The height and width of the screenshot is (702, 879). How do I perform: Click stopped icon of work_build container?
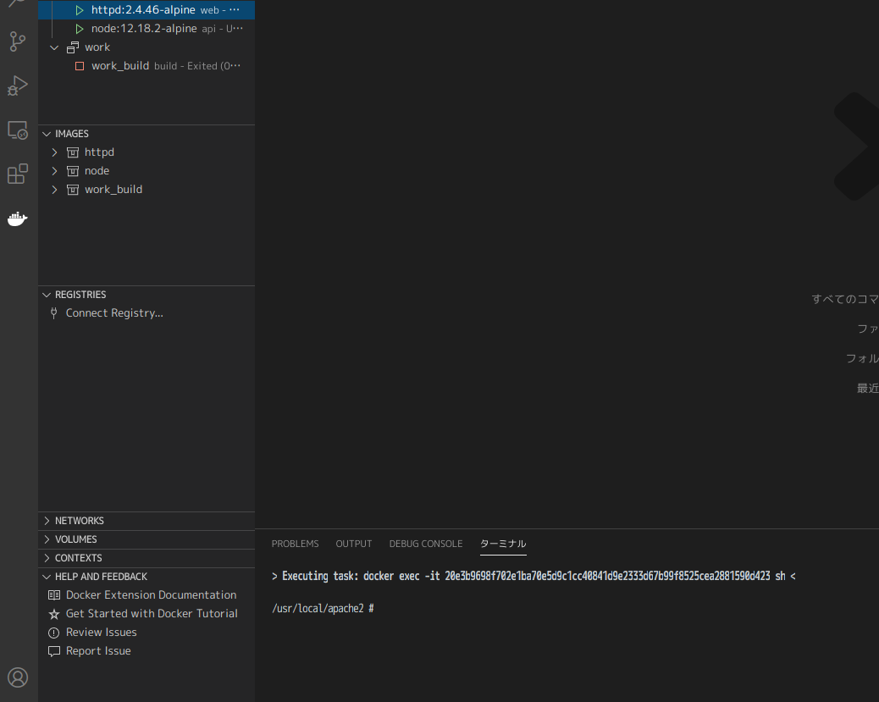[80, 66]
